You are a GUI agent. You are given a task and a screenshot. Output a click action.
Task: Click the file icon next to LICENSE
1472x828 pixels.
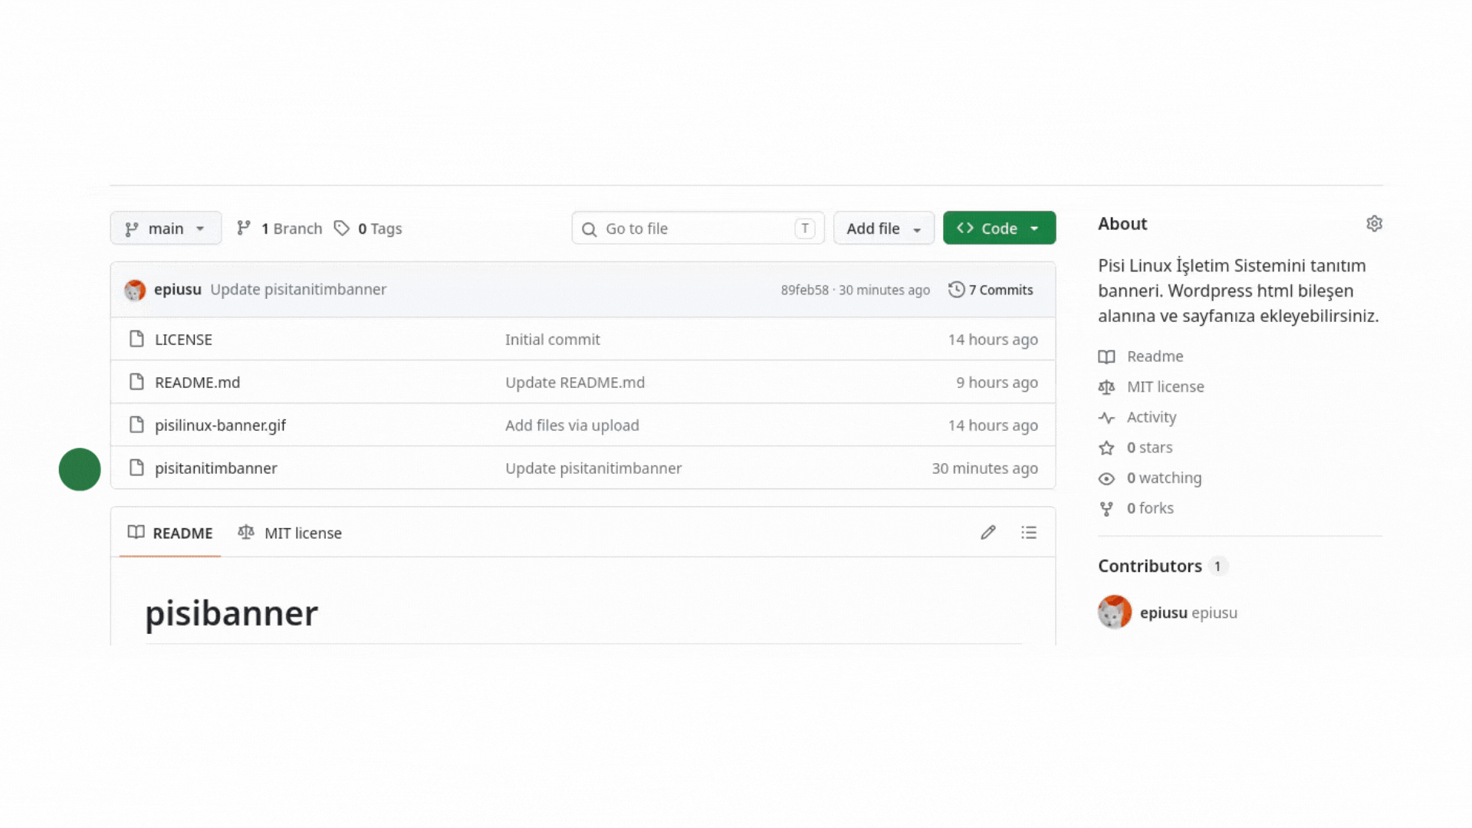pos(136,339)
